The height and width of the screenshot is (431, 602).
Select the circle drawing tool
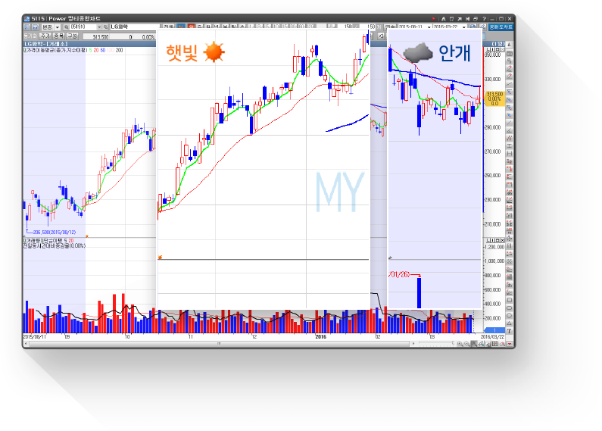pos(510,316)
